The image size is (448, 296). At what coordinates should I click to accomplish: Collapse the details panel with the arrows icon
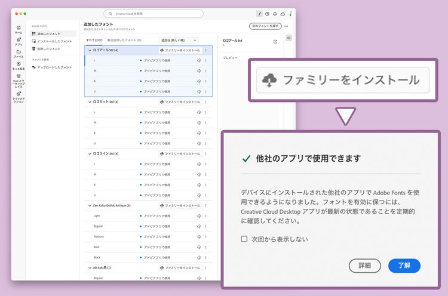(289, 38)
